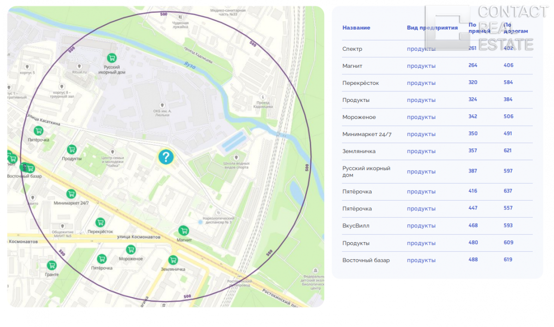Click the Минимаркет 24/7 name in table

pos(367,134)
